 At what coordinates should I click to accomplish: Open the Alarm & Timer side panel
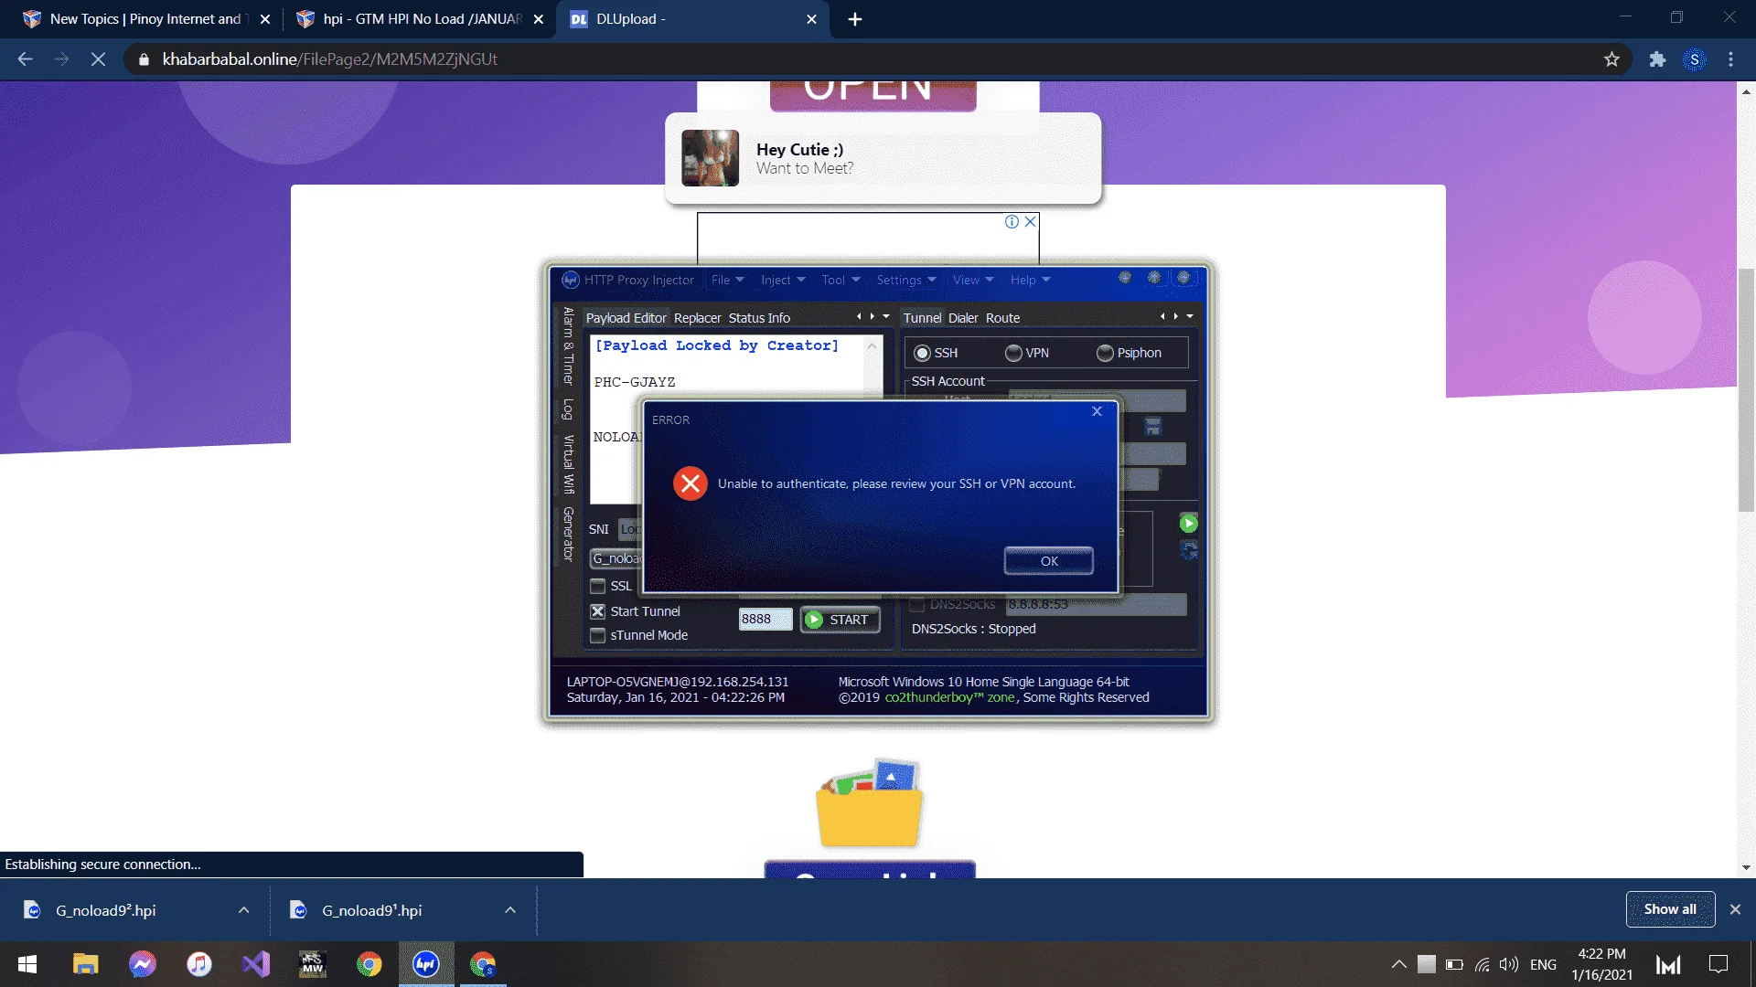tap(568, 345)
